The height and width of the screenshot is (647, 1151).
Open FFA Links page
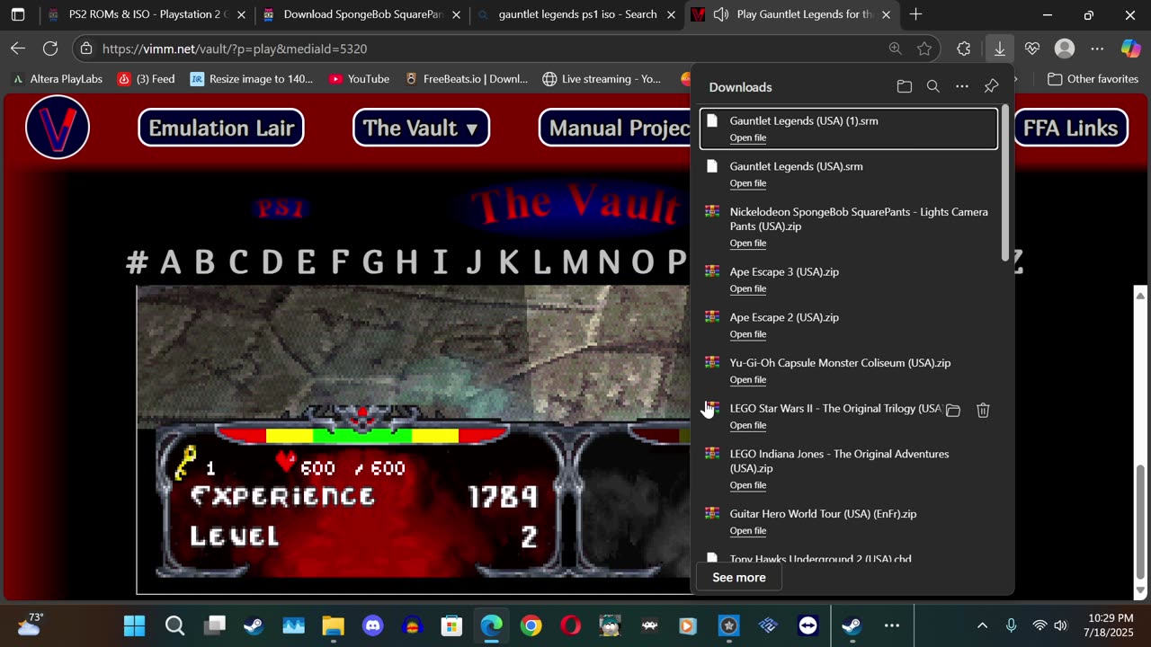(x=1070, y=128)
